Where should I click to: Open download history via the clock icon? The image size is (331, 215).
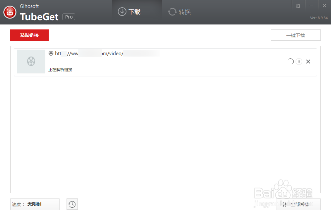pos(72,204)
